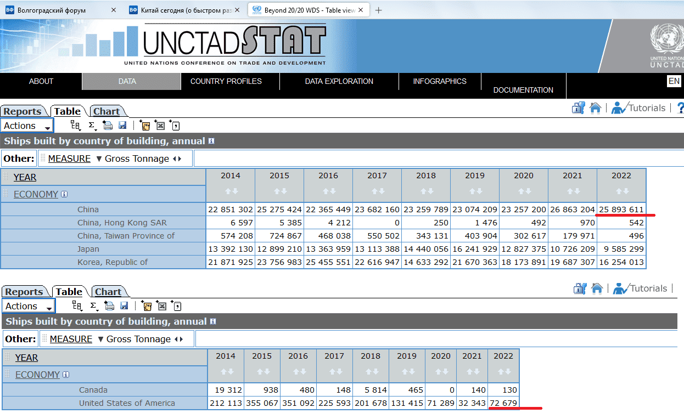Switch to Reports tab above China table

pos(23,111)
